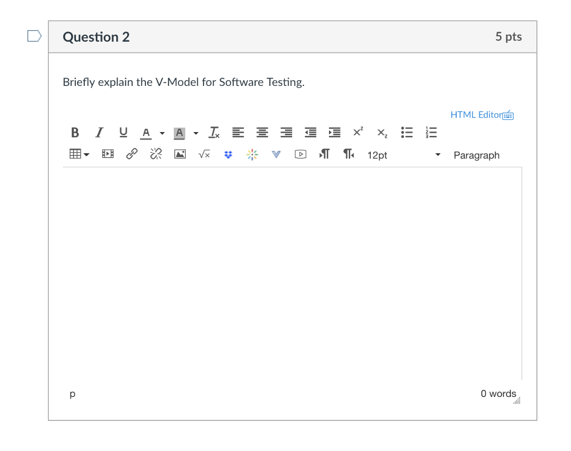Toggle superscript formatting
571x451 pixels.
pos(357,132)
